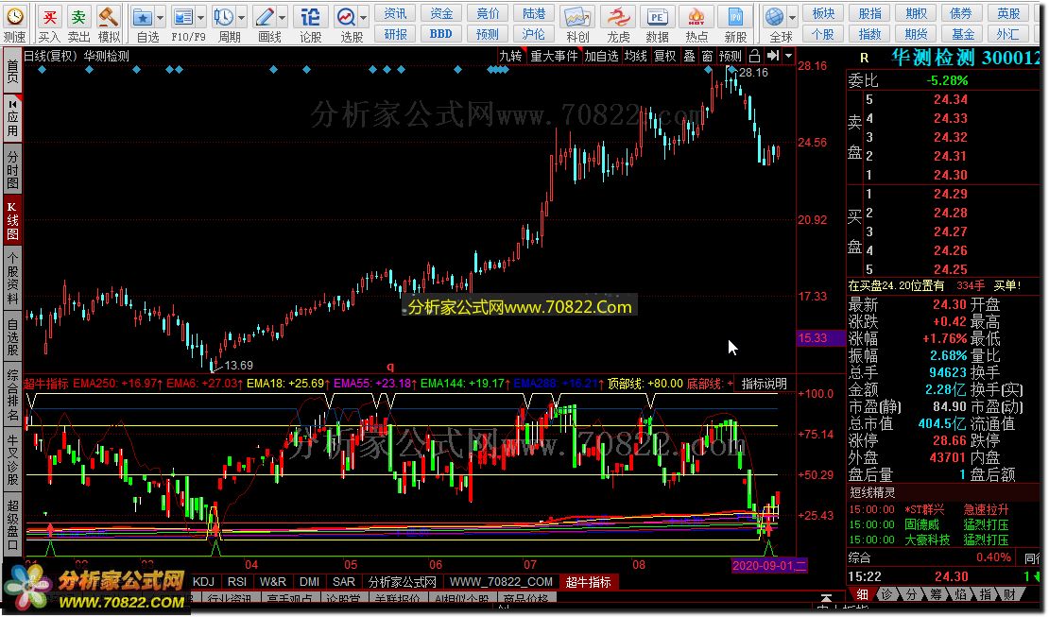Open the 牛叉诊股 sidebar tab
The width and height of the screenshot is (1049, 617).
(12, 460)
